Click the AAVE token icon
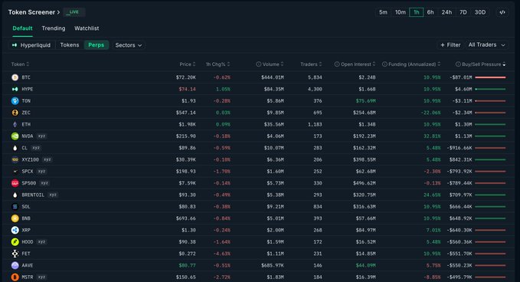This screenshot has width=520, height=282. click(x=15, y=265)
